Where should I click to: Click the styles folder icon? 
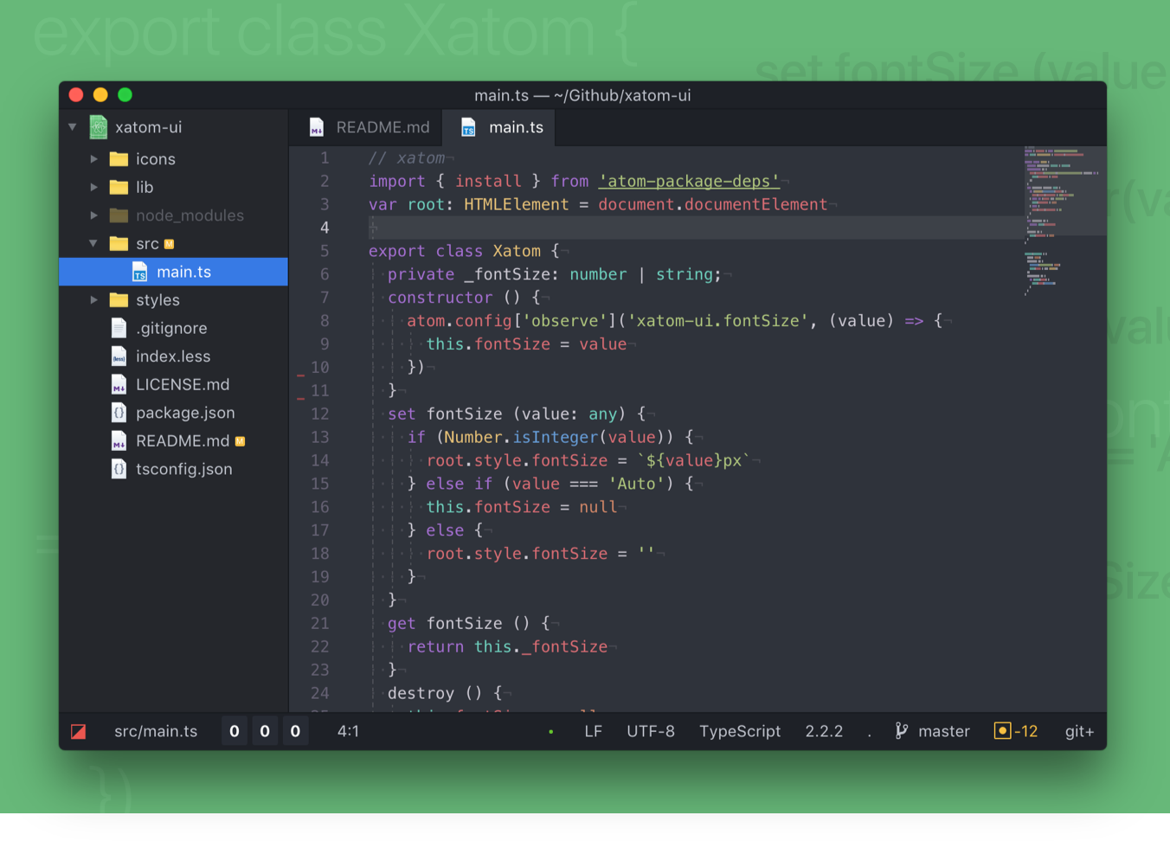(119, 300)
